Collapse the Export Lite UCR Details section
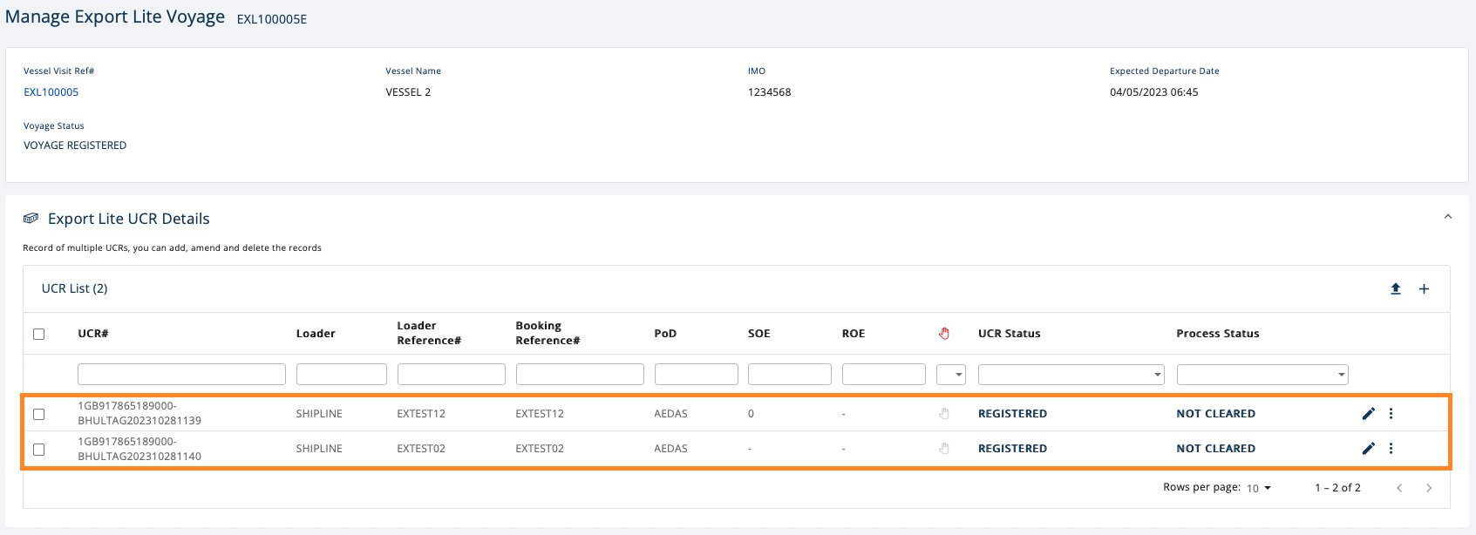 point(1447,217)
